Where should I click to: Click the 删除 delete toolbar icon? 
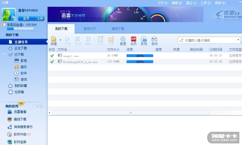coord(88,41)
